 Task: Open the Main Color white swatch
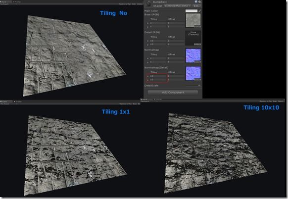pyautogui.click(x=192, y=11)
